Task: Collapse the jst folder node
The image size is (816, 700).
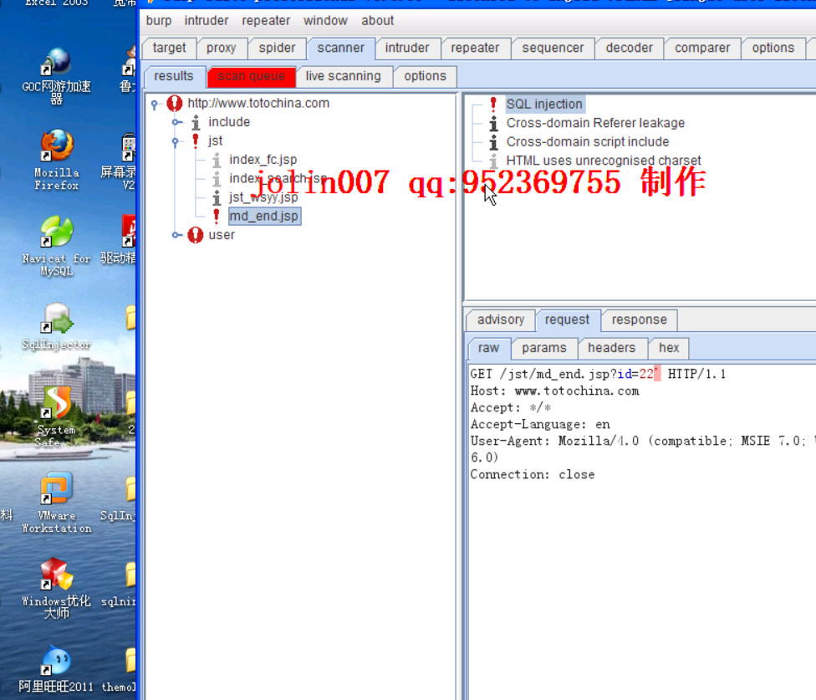Action: coord(176,141)
